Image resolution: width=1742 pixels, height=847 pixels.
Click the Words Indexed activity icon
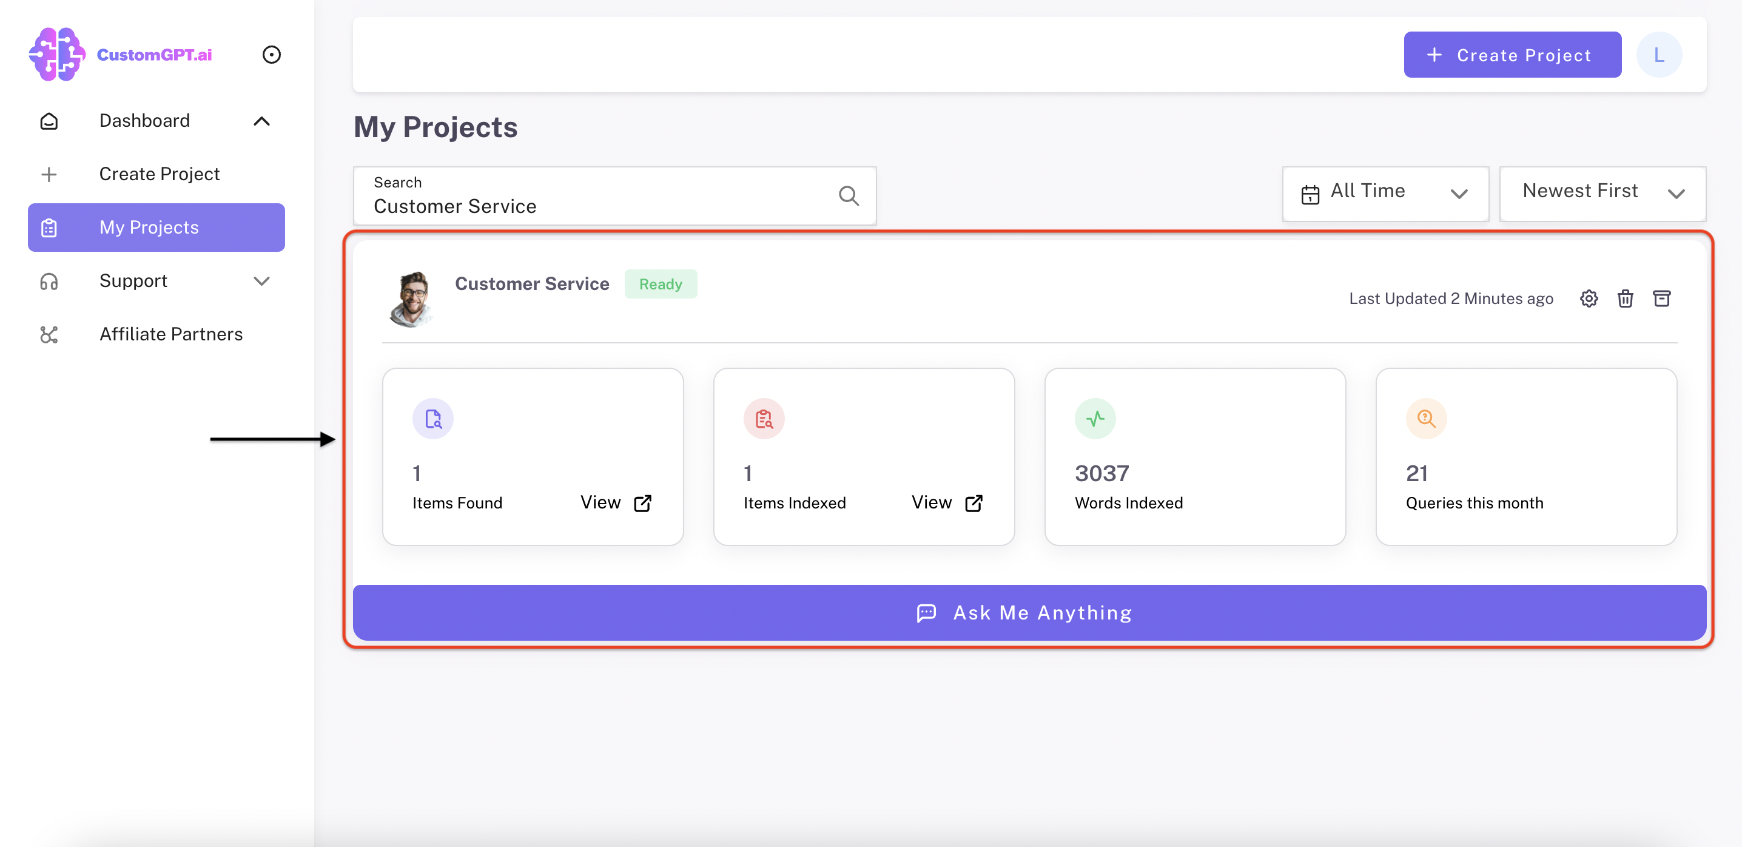coord(1095,419)
